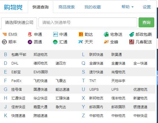Screen dimensions: 158x123
Task: Click the EMS courier logo icon
Action: (5, 34)
